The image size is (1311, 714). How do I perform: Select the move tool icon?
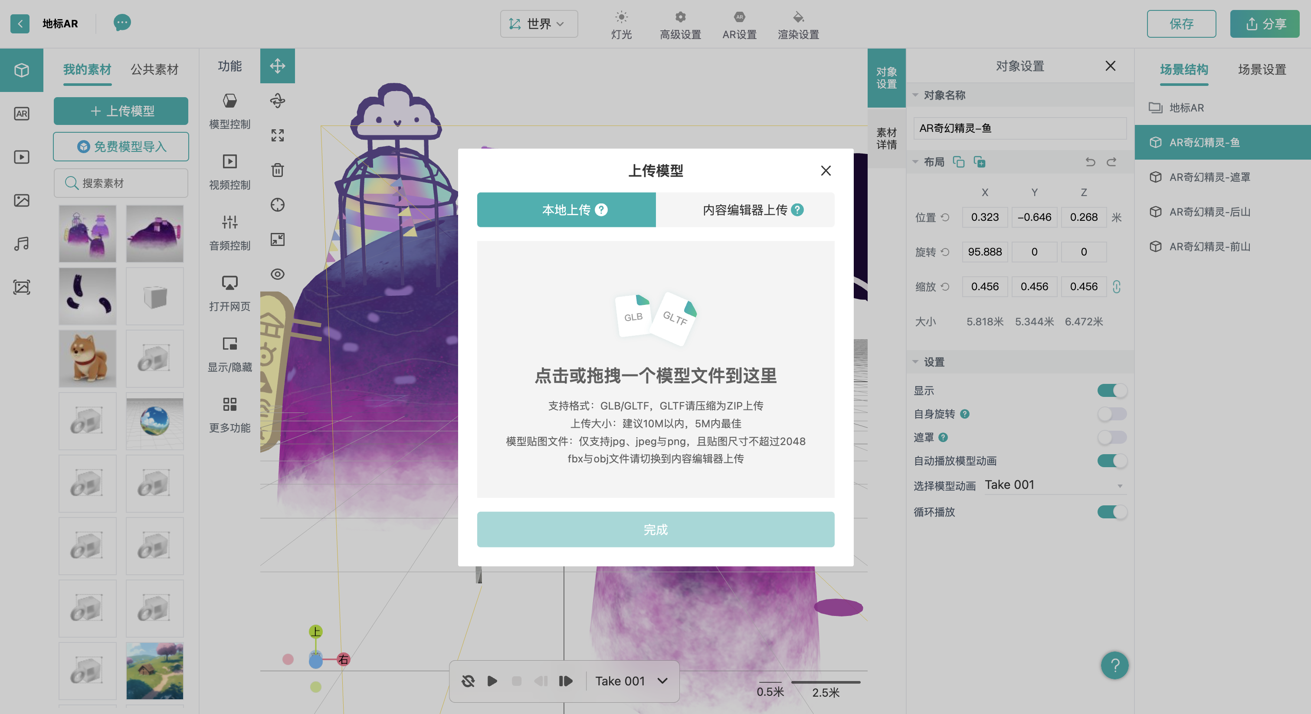pyautogui.click(x=277, y=66)
